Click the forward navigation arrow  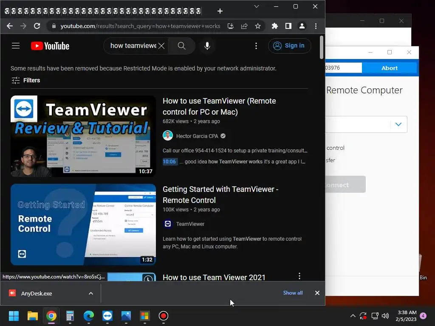[x=23, y=26]
